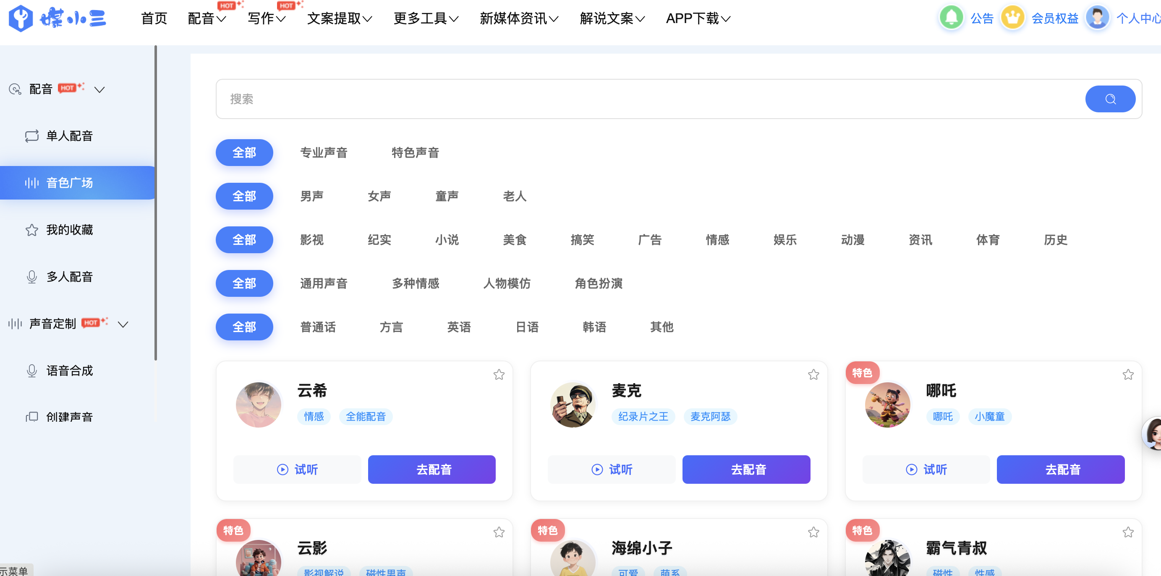Open the 个人中心 avatar icon
This screenshot has width=1161, height=576.
coord(1097,18)
